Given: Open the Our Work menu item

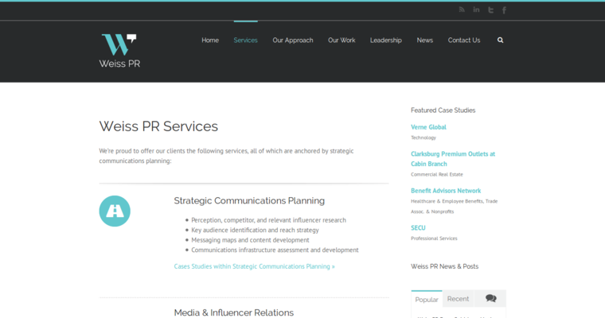Looking at the screenshot, I should click(x=342, y=40).
